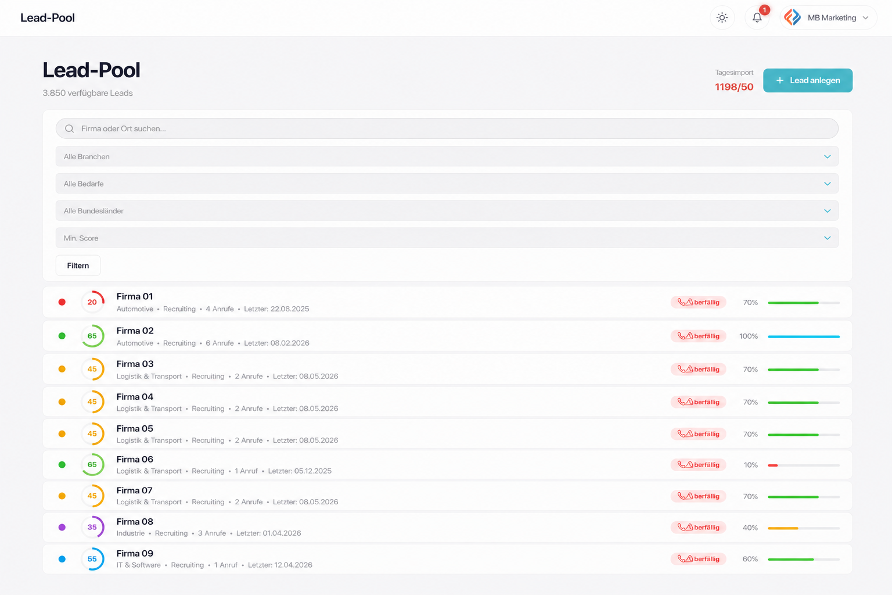Click the overdue phone badge of Firma 02

pos(698,336)
